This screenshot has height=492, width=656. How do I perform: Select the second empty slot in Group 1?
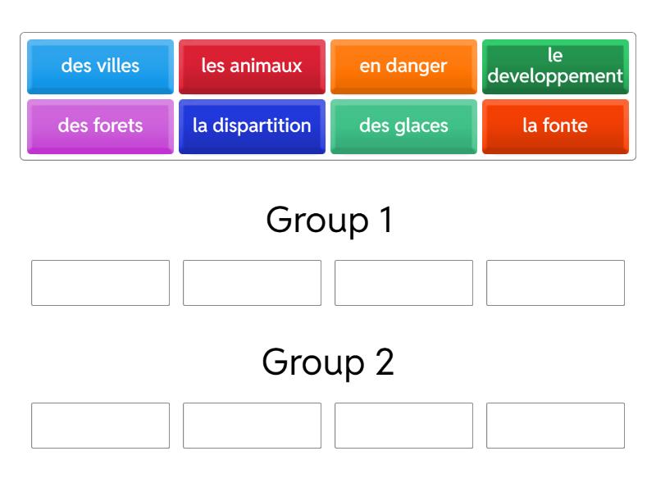(252, 283)
